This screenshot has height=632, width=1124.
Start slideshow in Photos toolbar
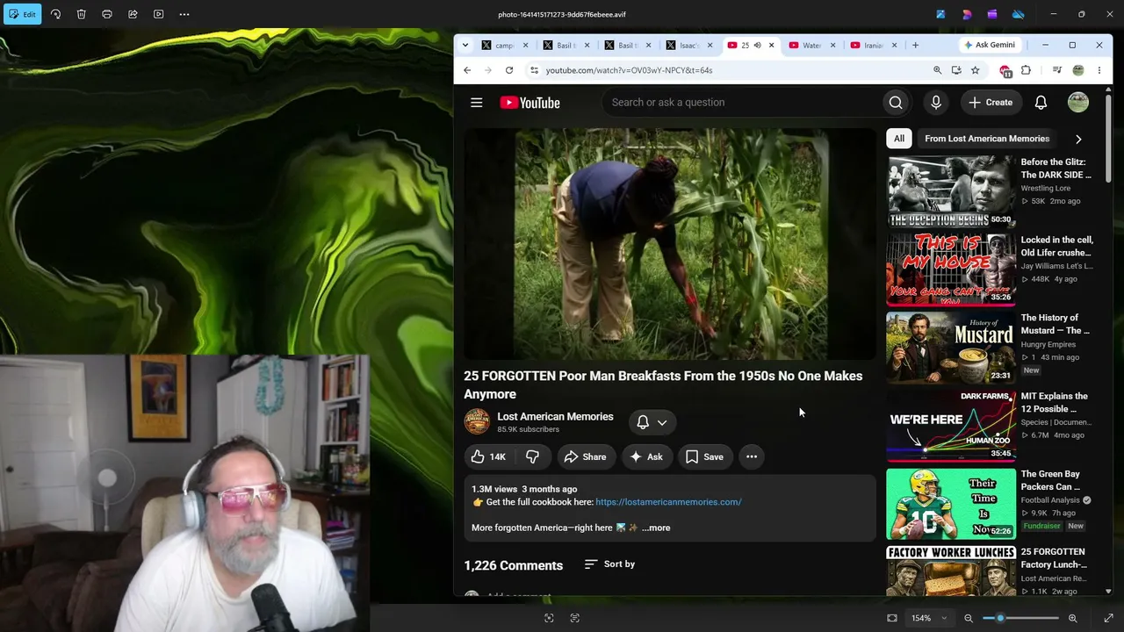pyautogui.click(x=158, y=14)
